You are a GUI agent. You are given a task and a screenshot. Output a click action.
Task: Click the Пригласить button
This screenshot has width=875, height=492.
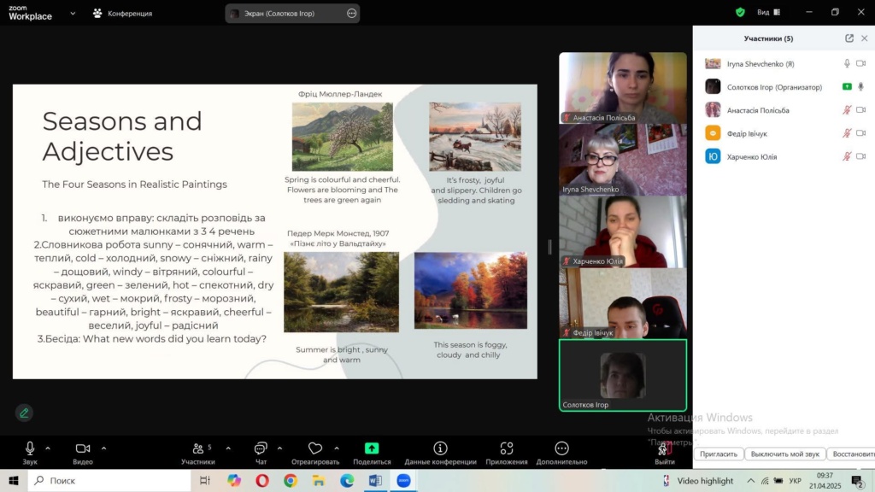(x=719, y=454)
